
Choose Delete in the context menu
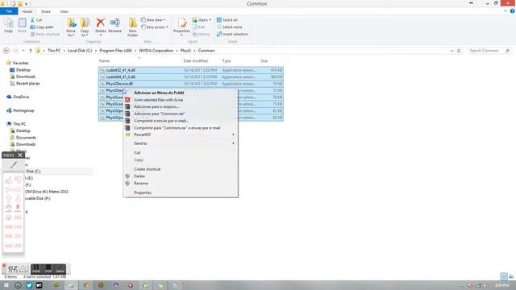pos(139,176)
